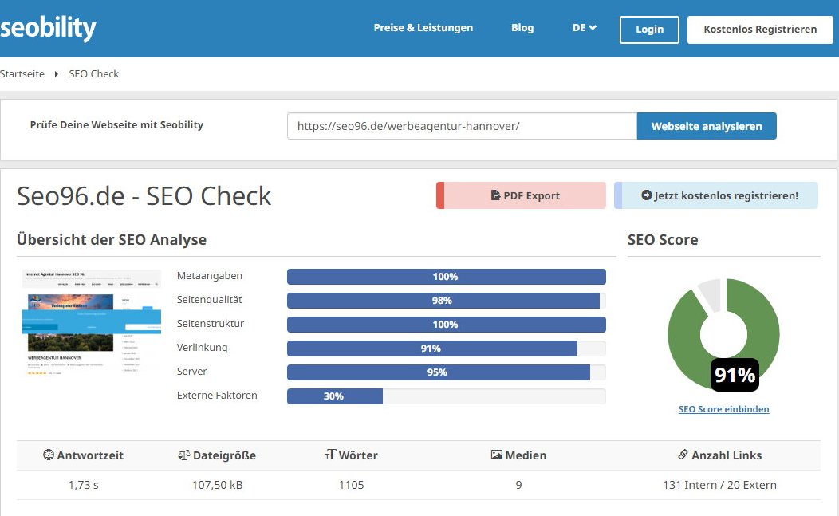Screen dimensions: 839x516
Task: Click the image icon beside Medien
Action: pyautogui.click(x=497, y=455)
